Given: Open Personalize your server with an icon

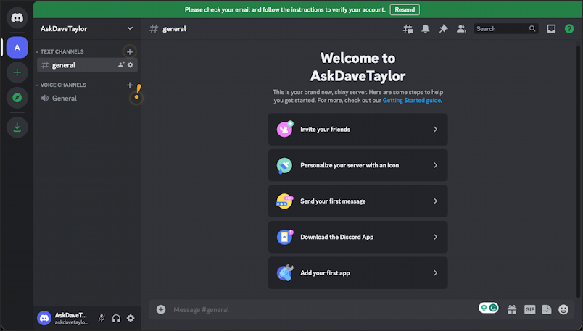Looking at the screenshot, I should (357, 165).
